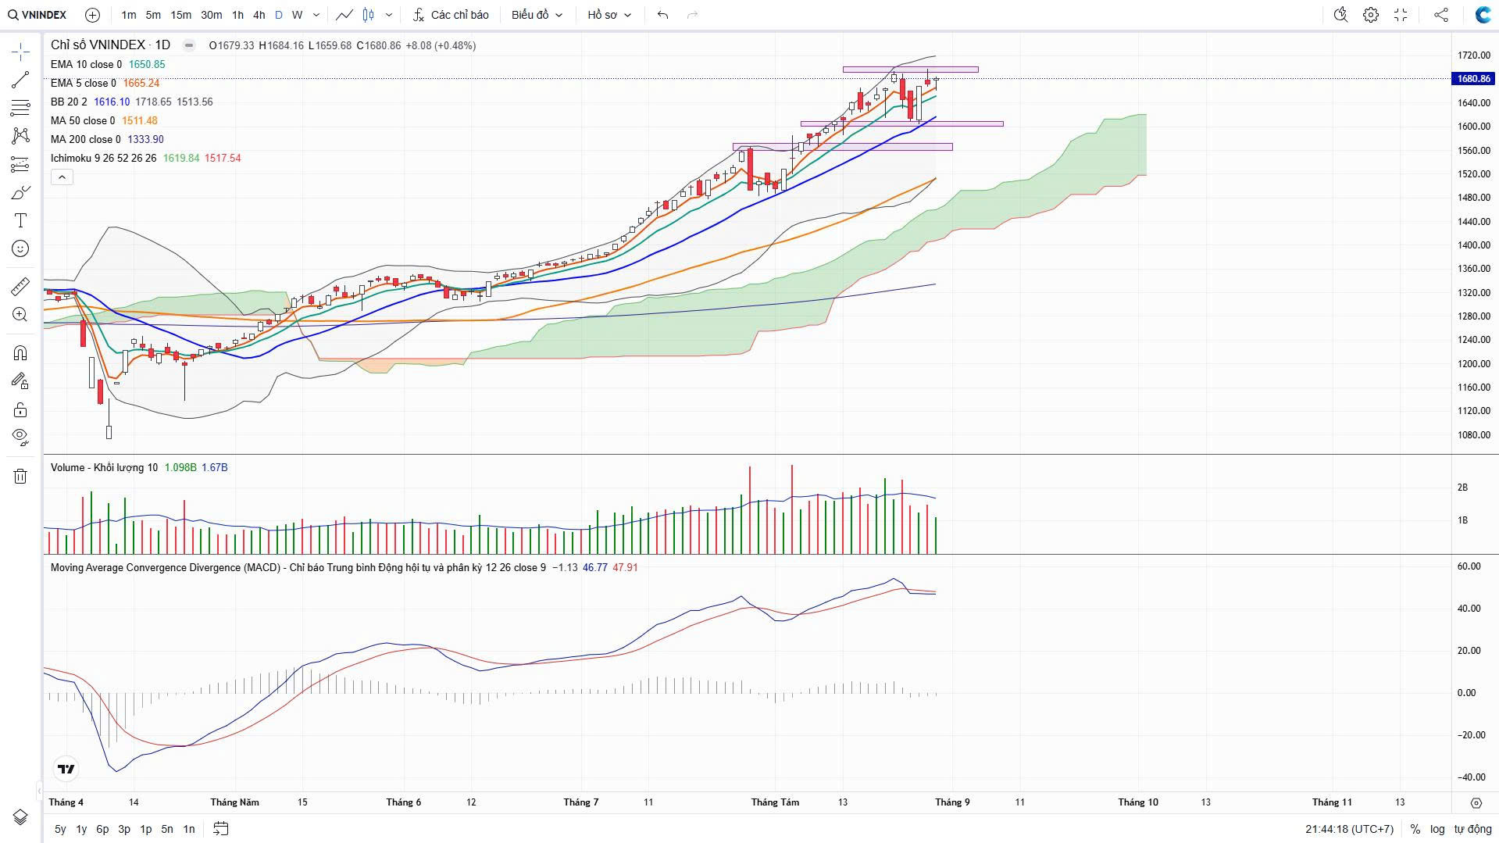
Task: Select the BB 20 2 indicator legend
Action: (131, 102)
